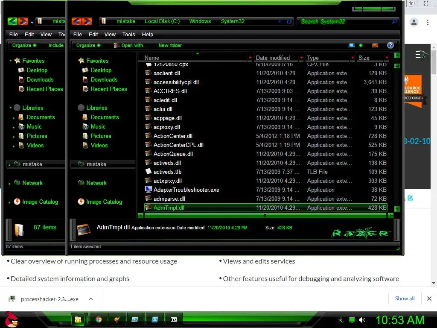Open File menu in left background window
This screenshot has width=437, height=328.
tap(13, 34)
